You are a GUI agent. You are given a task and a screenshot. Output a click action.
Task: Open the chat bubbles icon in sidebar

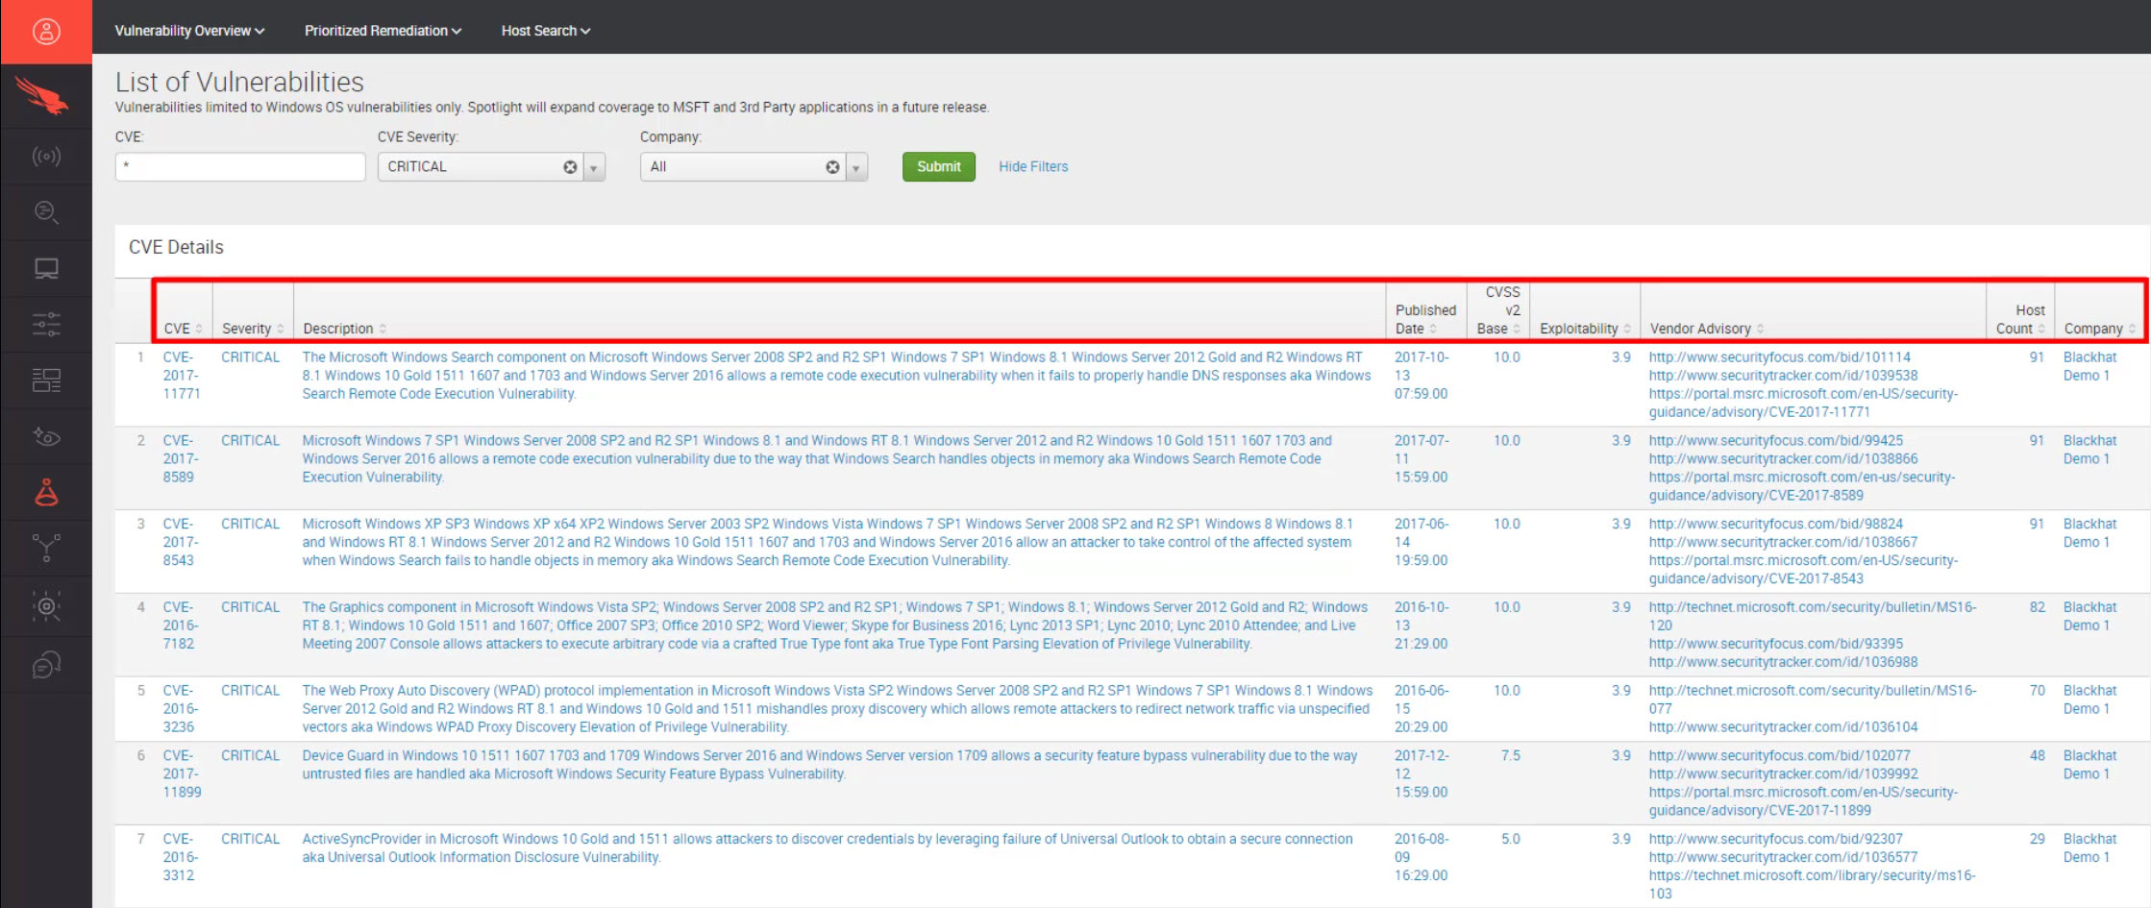point(46,664)
